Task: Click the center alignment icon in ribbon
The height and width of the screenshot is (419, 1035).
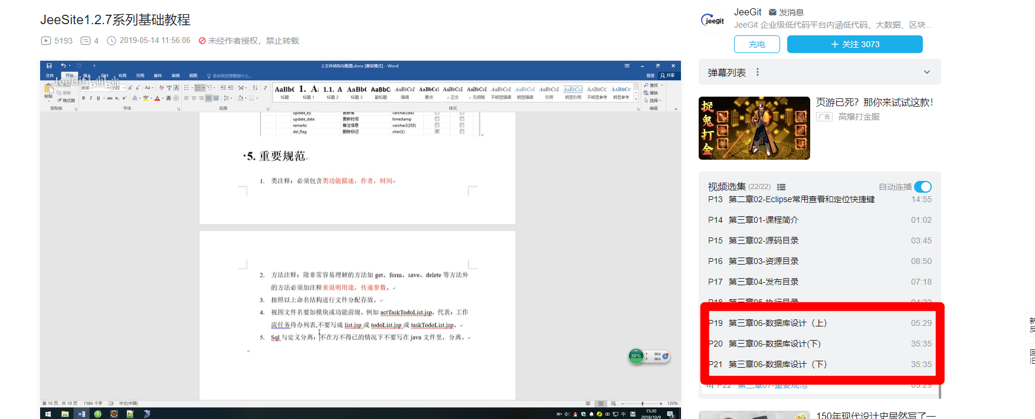Action: pos(194,98)
